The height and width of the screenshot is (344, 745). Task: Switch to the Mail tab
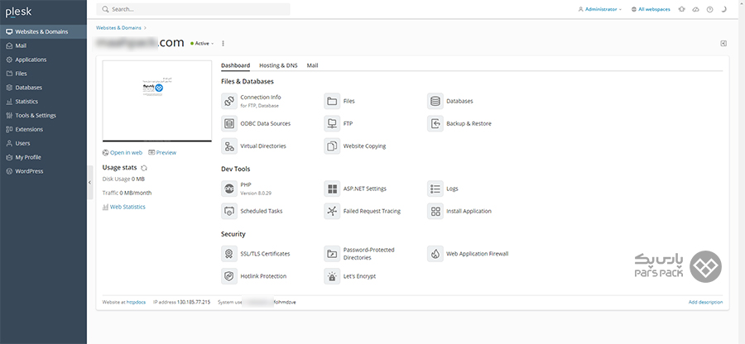point(312,65)
